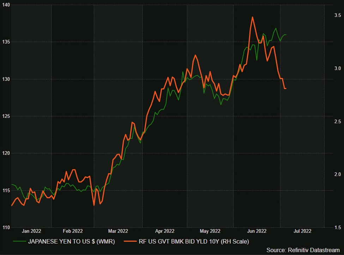
Task: Select the Apr 2022 x-axis label
Action: 164,231
